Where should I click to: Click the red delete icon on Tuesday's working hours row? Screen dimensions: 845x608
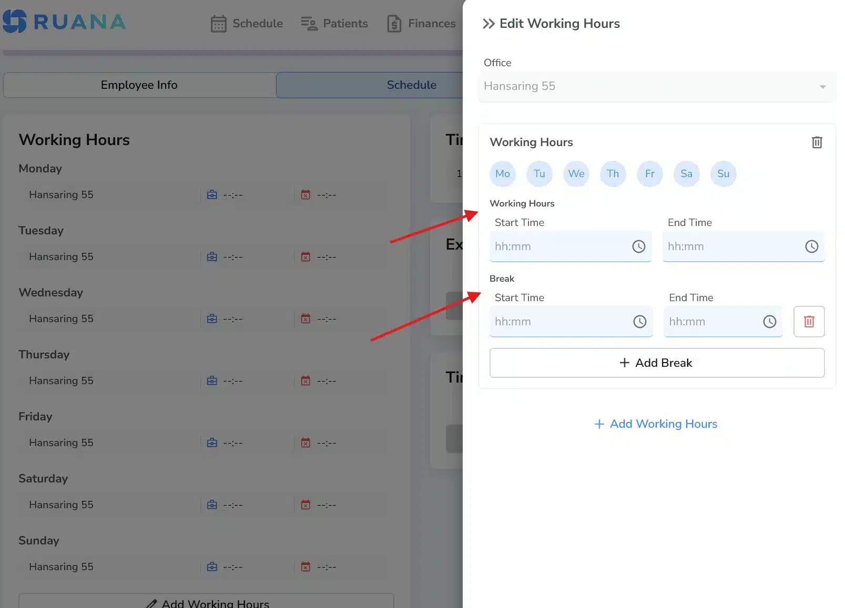(305, 256)
